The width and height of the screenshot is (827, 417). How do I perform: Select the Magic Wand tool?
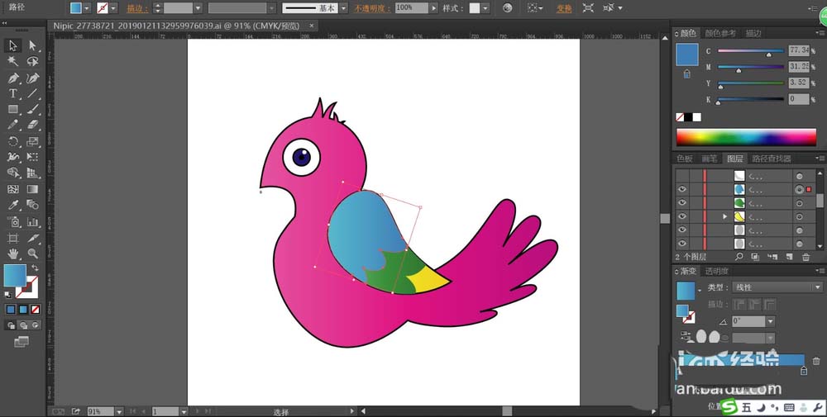tap(13, 62)
